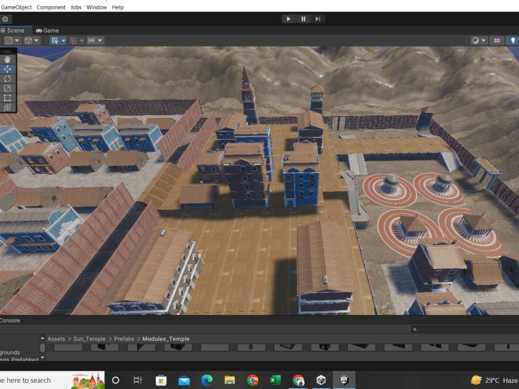
Task: Select the combined Transform tool
Action: pos(7,107)
